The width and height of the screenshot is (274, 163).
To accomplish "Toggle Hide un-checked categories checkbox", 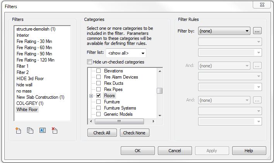I will tap(90, 62).
